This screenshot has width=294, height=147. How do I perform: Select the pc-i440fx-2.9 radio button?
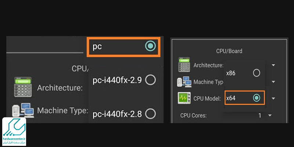(150, 80)
